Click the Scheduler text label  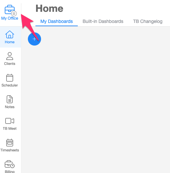(10, 85)
